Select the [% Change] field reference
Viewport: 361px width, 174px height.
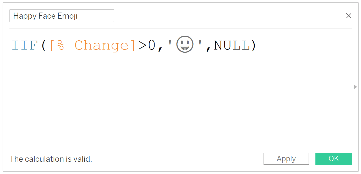(x=92, y=46)
